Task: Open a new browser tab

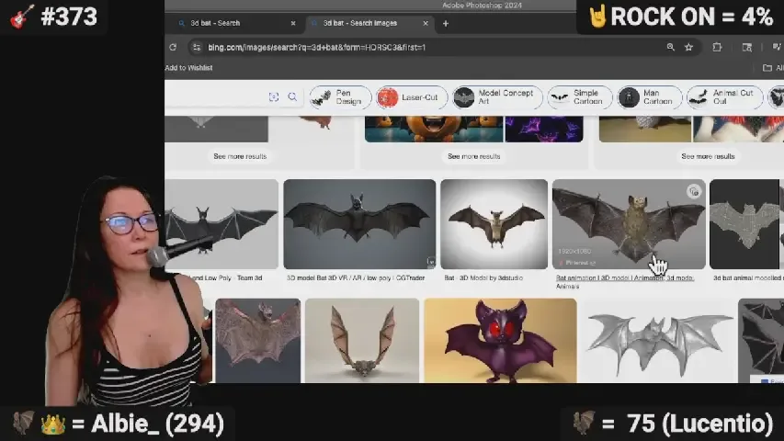Action: pyautogui.click(x=446, y=23)
